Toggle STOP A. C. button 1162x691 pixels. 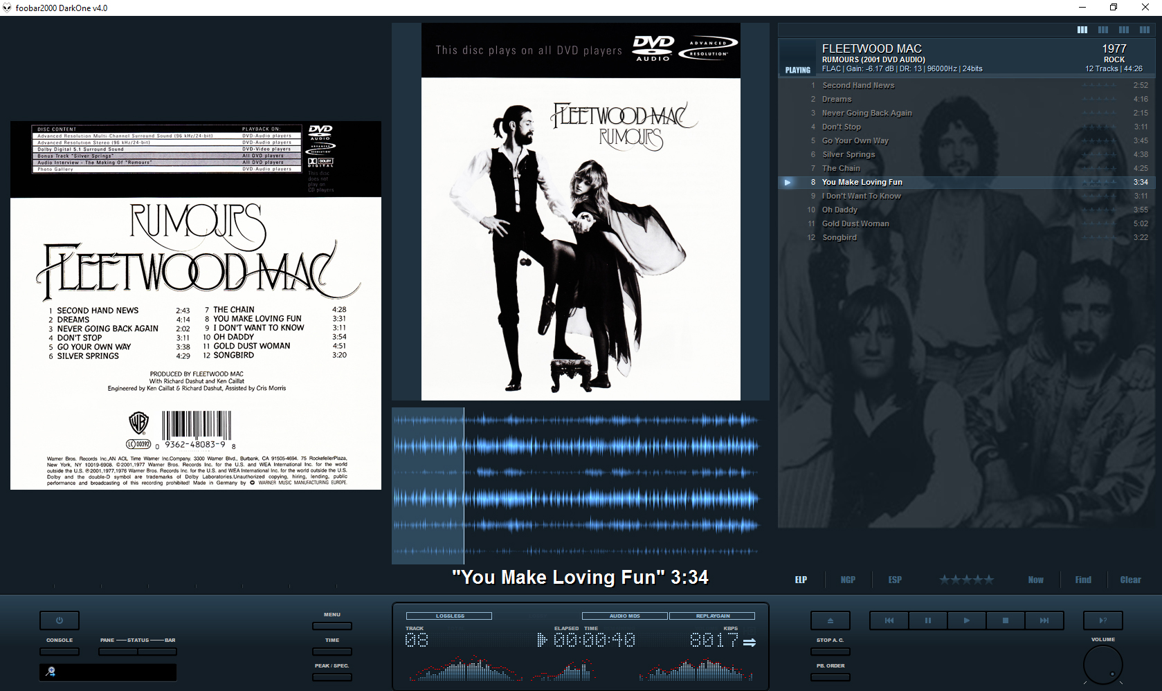pos(830,652)
